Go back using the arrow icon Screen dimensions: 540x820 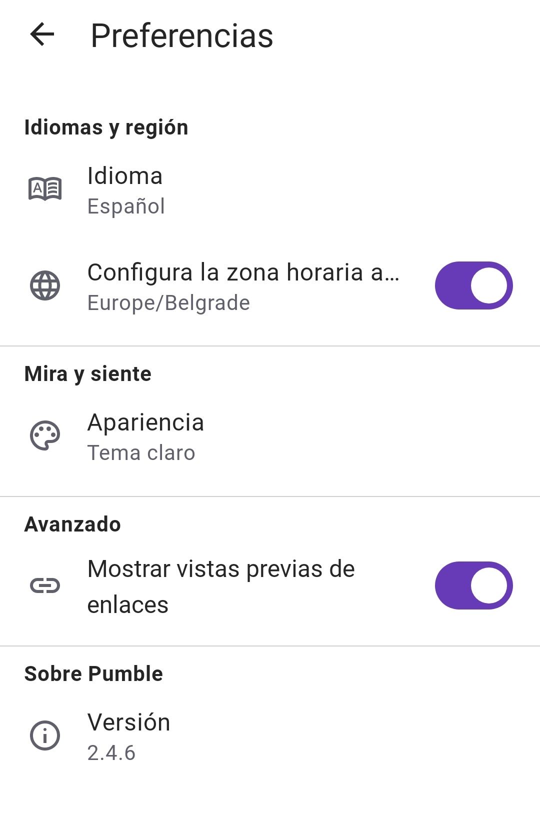point(42,35)
